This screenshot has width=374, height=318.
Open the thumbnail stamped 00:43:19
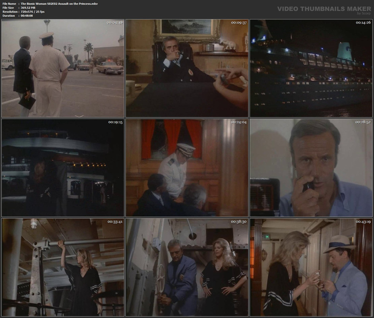point(311,267)
